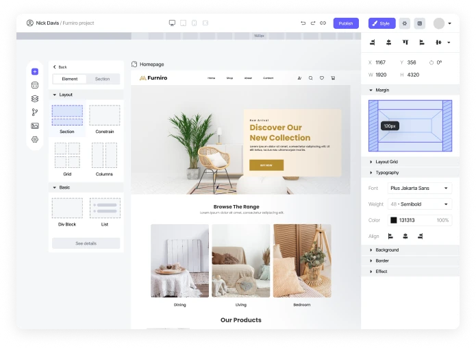Select the Section tab
The width and height of the screenshot is (476, 349).
[102, 79]
